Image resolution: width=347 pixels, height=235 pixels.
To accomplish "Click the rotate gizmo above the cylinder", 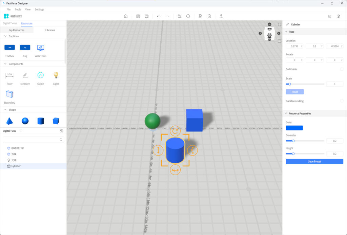I will click(x=175, y=131).
